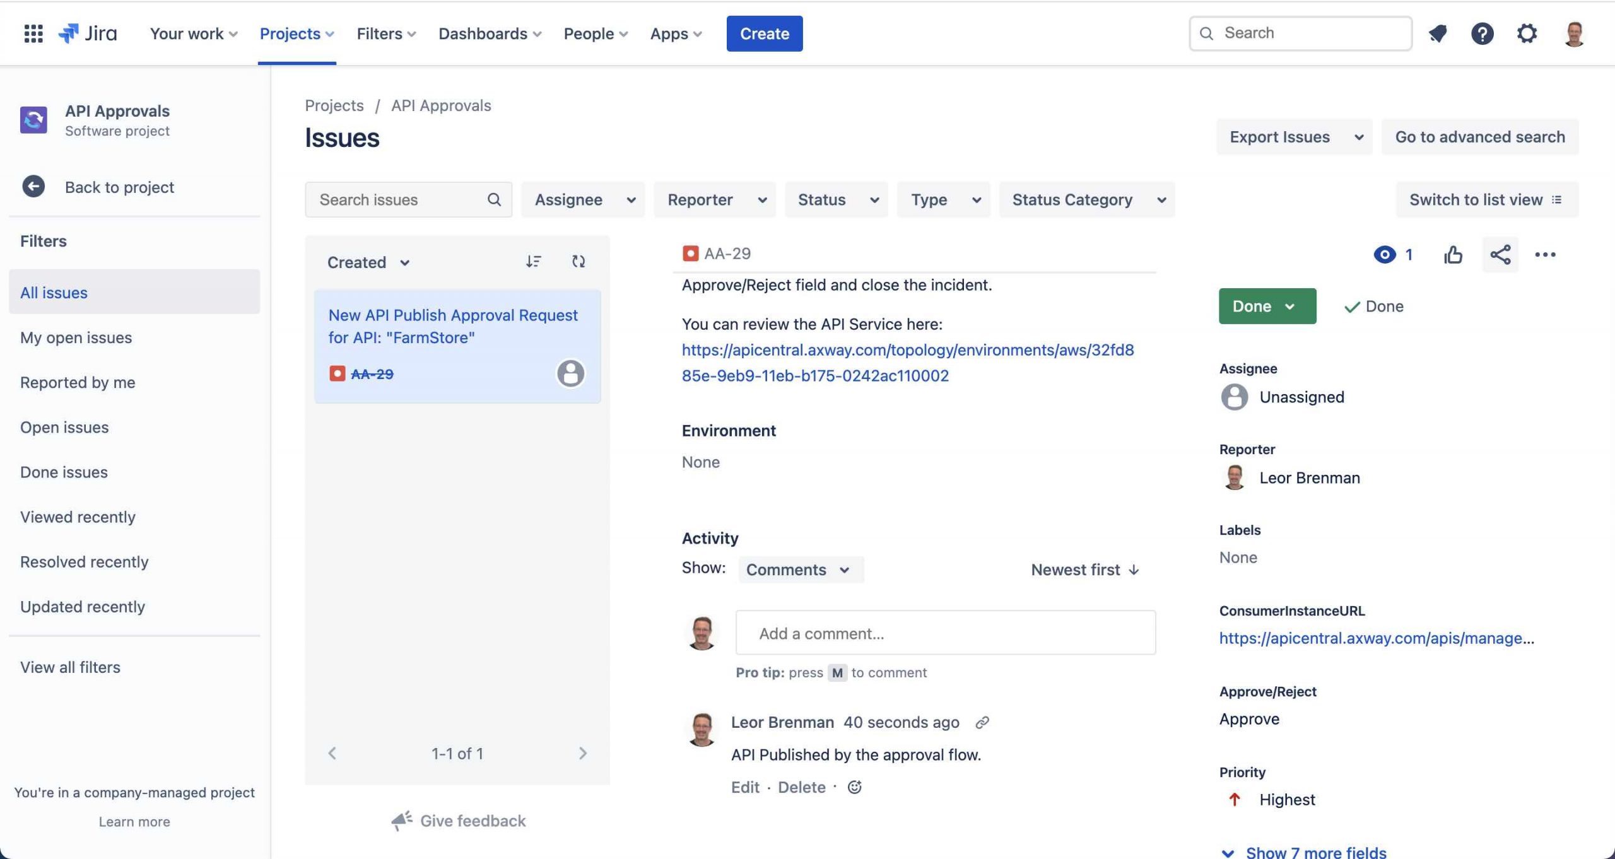
Task: Open the FarmStore approval request card
Action: (457, 346)
